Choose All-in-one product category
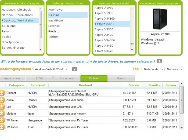The height and width of the screenshot is (140, 188). click(x=9, y=26)
